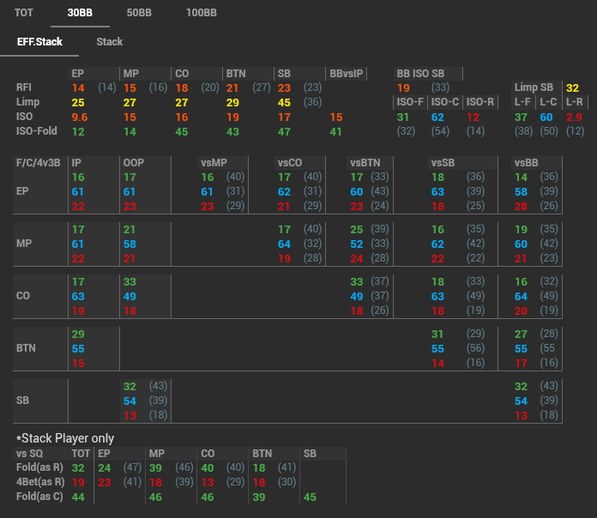Click the vs SQ header label
The width and height of the screenshot is (597, 518).
tap(30, 453)
